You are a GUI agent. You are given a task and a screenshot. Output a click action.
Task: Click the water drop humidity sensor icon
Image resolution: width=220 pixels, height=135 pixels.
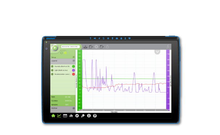pyautogui.click(x=121, y=38)
